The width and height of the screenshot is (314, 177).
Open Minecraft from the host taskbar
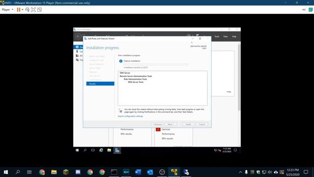pos(66,172)
